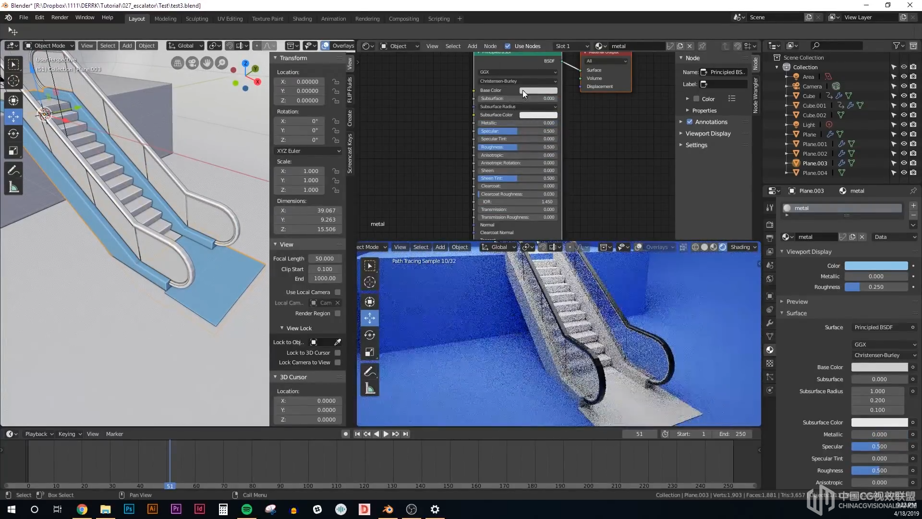Toggle camera view gizmo in viewport
922x519 pixels.
click(x=192, y=63)
